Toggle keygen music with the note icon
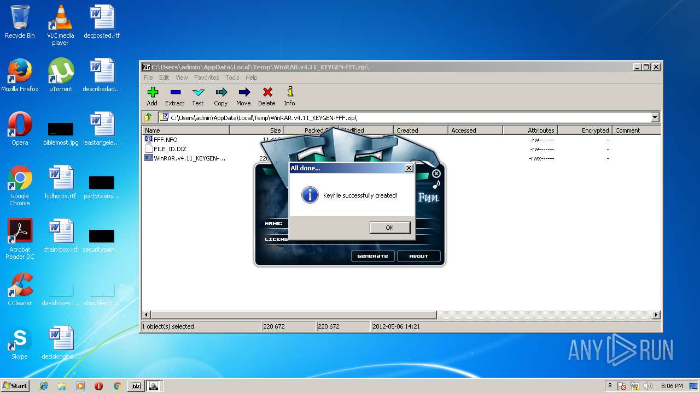 pyautogui.click(x=436, y=185)
